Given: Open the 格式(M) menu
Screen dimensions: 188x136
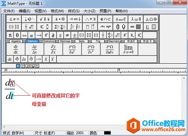Looking at the screenshot, I should click(57, 11).
